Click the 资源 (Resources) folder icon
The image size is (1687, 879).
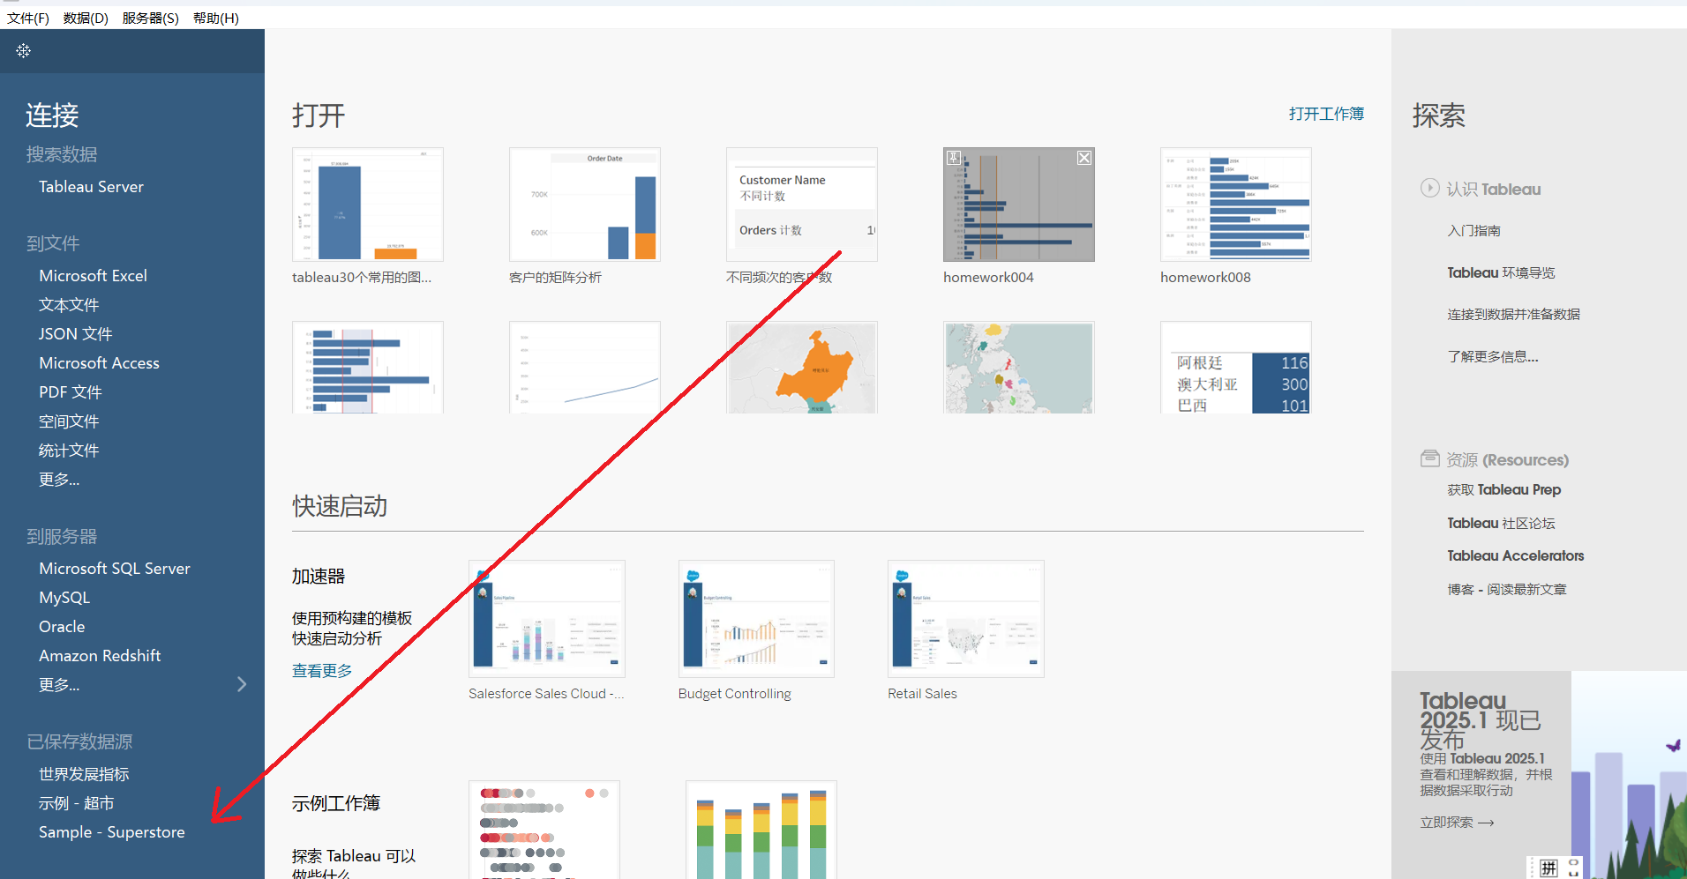(1429, 458)
